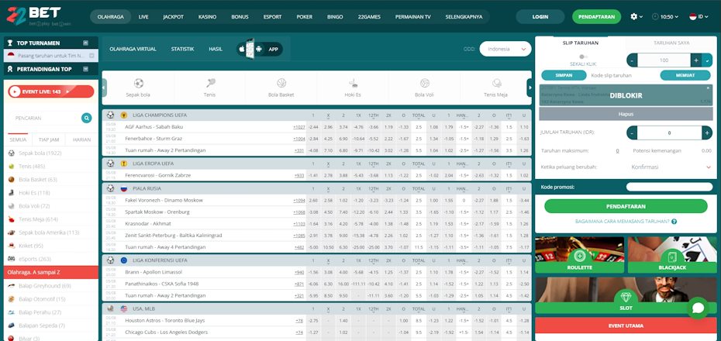Open the Ketika peluang berubah Konfirmasi dropdown
Screen dimensions: 721x341
[x=671, y=167]
